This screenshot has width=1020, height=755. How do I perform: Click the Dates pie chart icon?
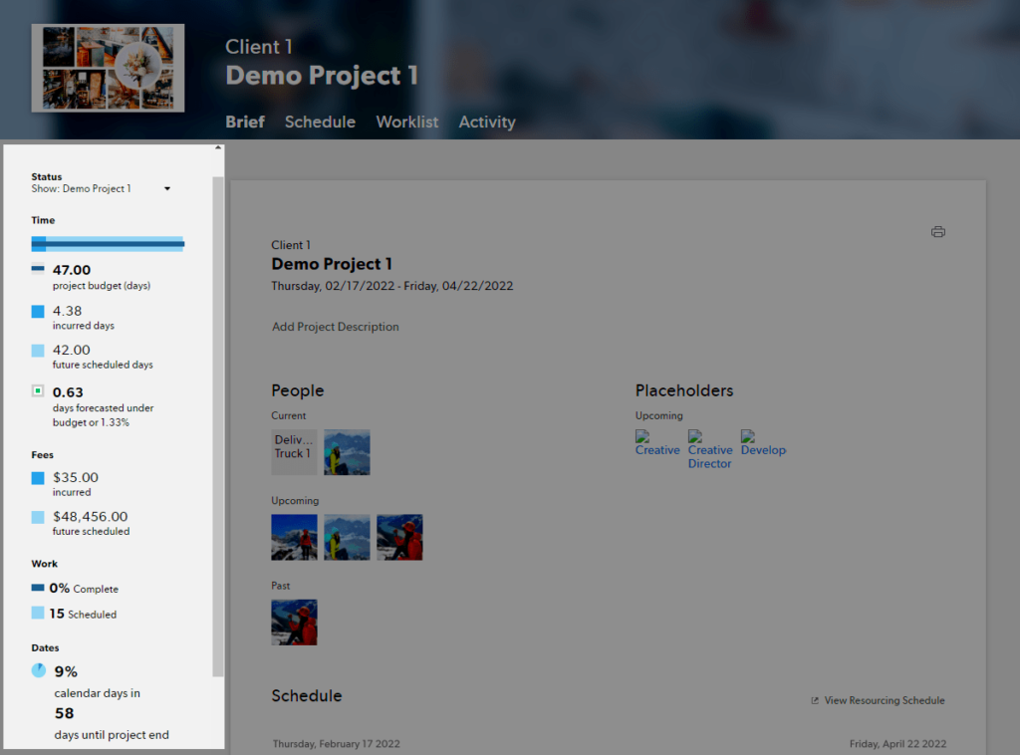point(39,670)
